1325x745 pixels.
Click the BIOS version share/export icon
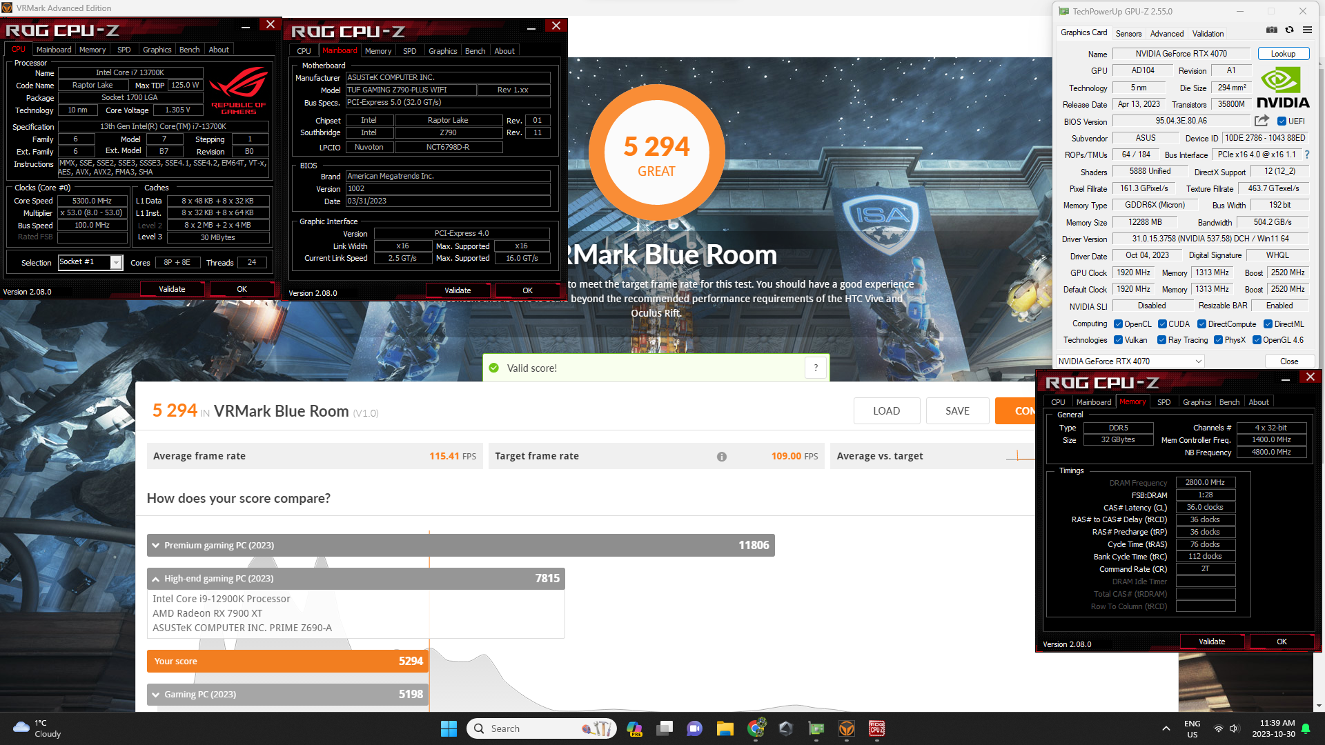(1262, 121)
